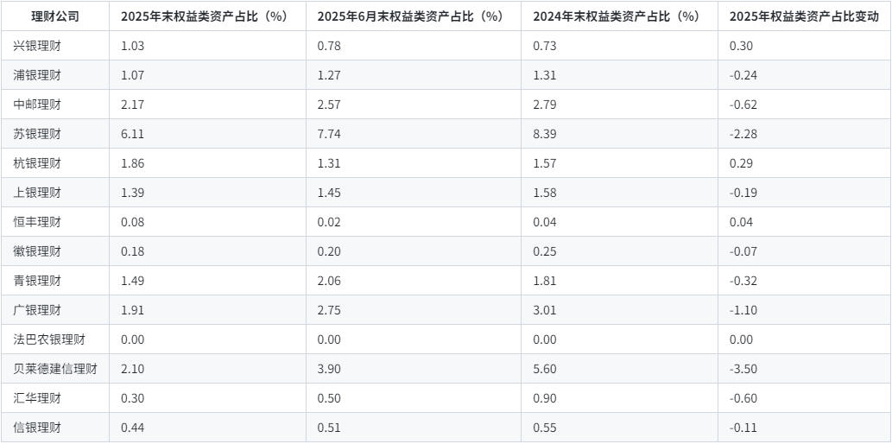Click the 理财公司 column header
The height and width of the screenshot is (444, 892).
[x=55, y=16]
